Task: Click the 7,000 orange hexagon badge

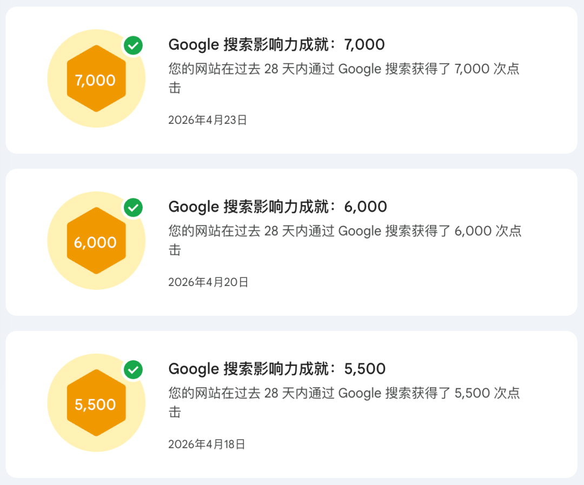Action: click(96, 78)
